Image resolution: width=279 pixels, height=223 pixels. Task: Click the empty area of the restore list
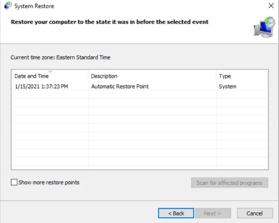[140, 131]
